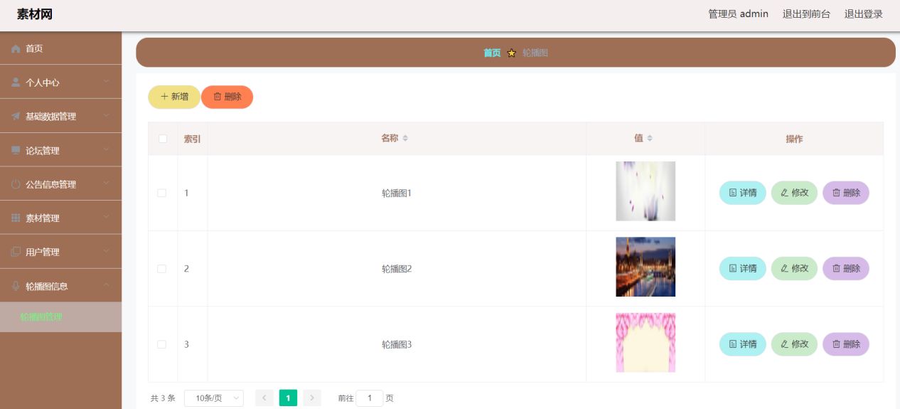Click the paper-plane icon next to 基础数据管理
900x409 pixels.
16,117
